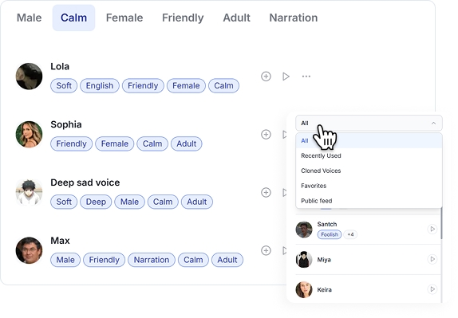Add Deep sad voice with plus icon

click(x=266, y=193)
